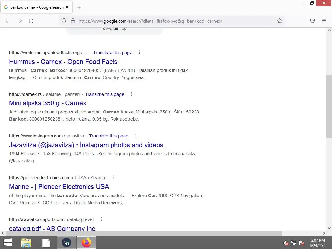Viewport: 332px width, 249px height.
Task: Open Mini alpska 350 g - Carnex result
Action: tap(48, 103)
